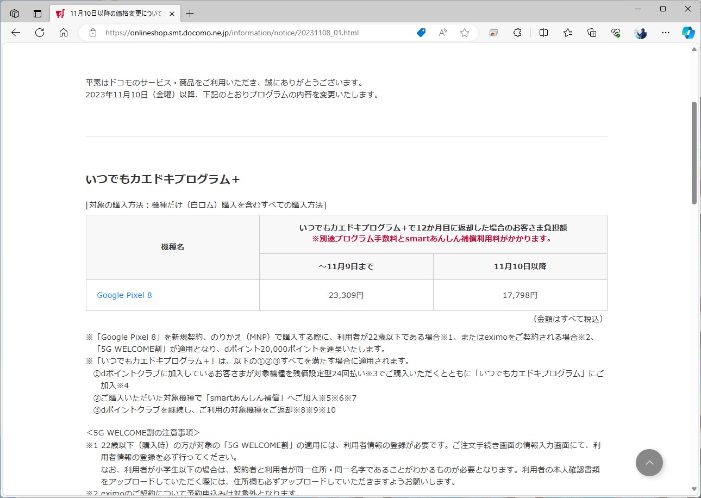Open the Edge profile avatar menu
This screenshot has width=701, height=498.
point(640,33)
